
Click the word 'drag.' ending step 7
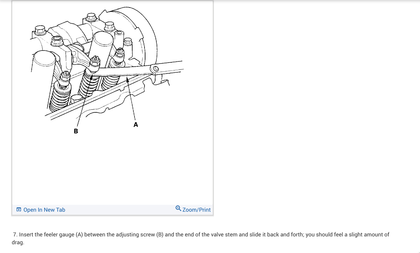tap(18, 242)
